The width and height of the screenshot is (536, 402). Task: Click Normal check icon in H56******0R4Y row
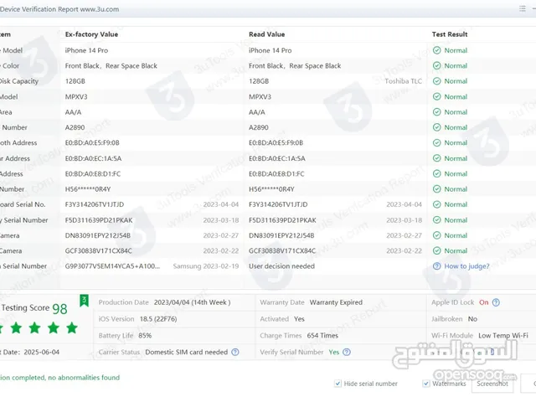point(436,189)
